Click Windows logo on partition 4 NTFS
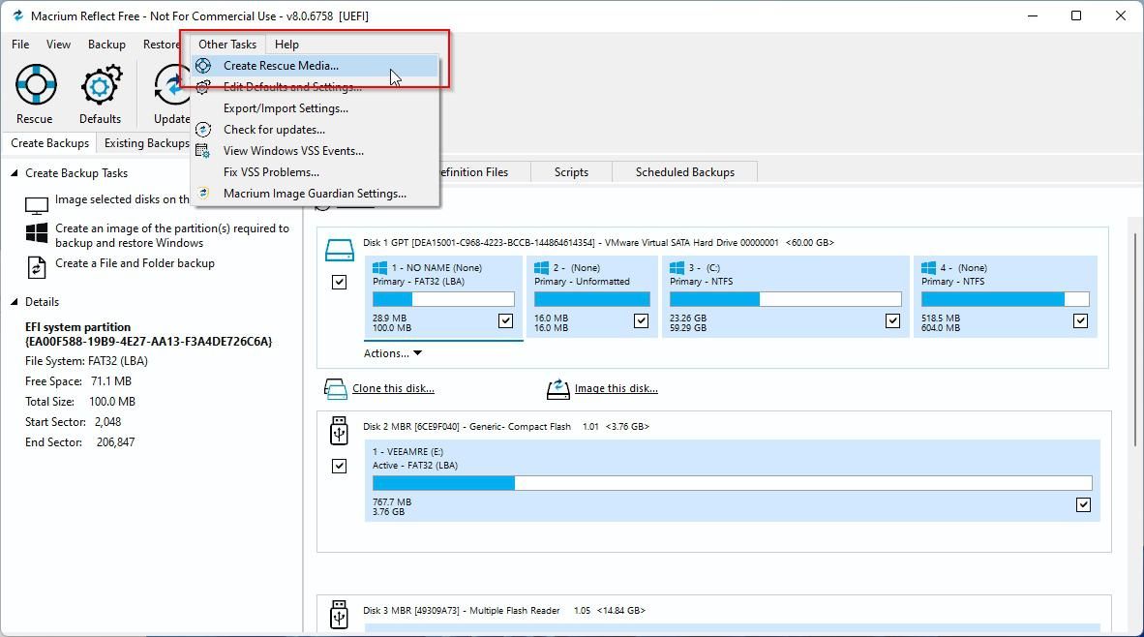This screenshot has width=1144, height=637. (929, 268)
